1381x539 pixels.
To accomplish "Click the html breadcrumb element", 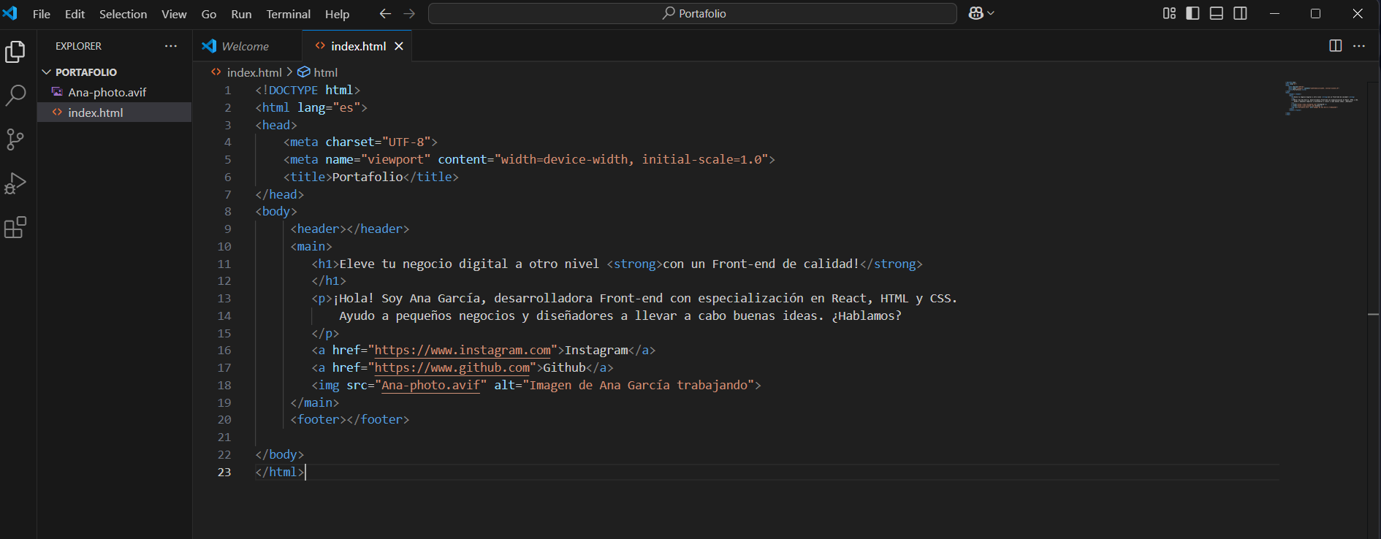I will click(325, 72).
